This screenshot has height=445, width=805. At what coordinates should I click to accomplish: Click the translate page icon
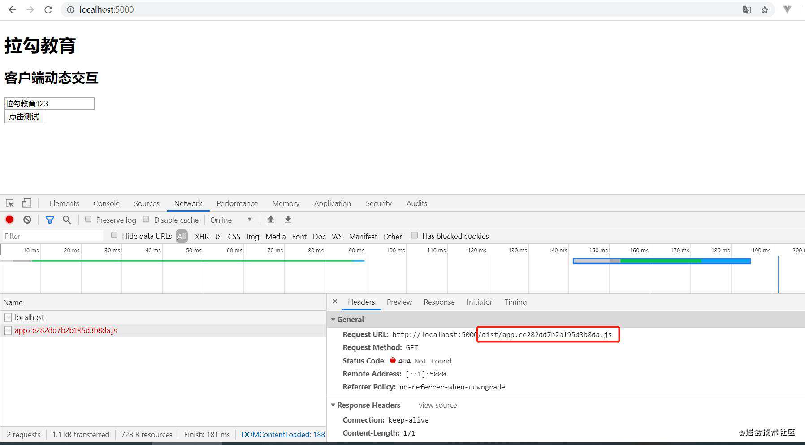(747, 9)
